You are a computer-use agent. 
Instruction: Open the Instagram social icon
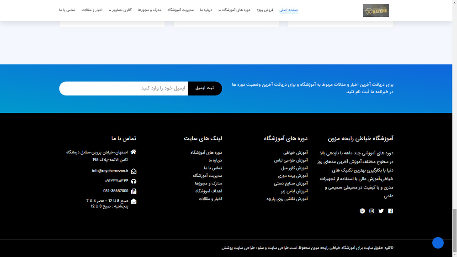(x=372, y=211)
